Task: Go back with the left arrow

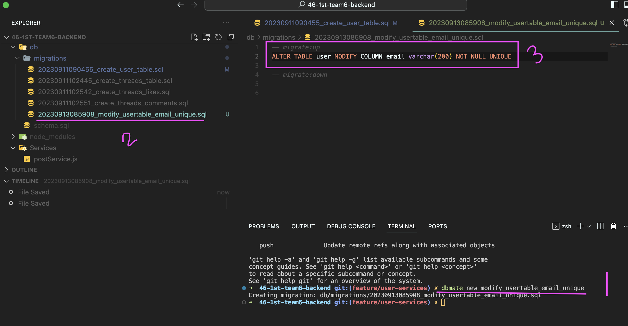Action: click(x=181, y=5)
